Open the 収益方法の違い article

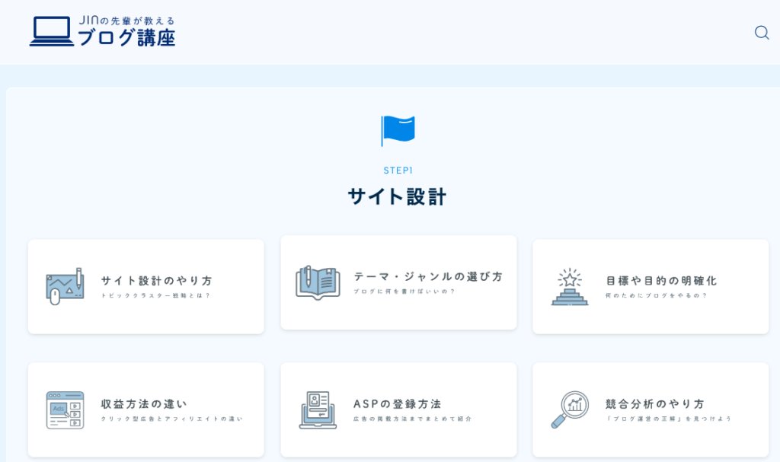[x=144, y=403]
